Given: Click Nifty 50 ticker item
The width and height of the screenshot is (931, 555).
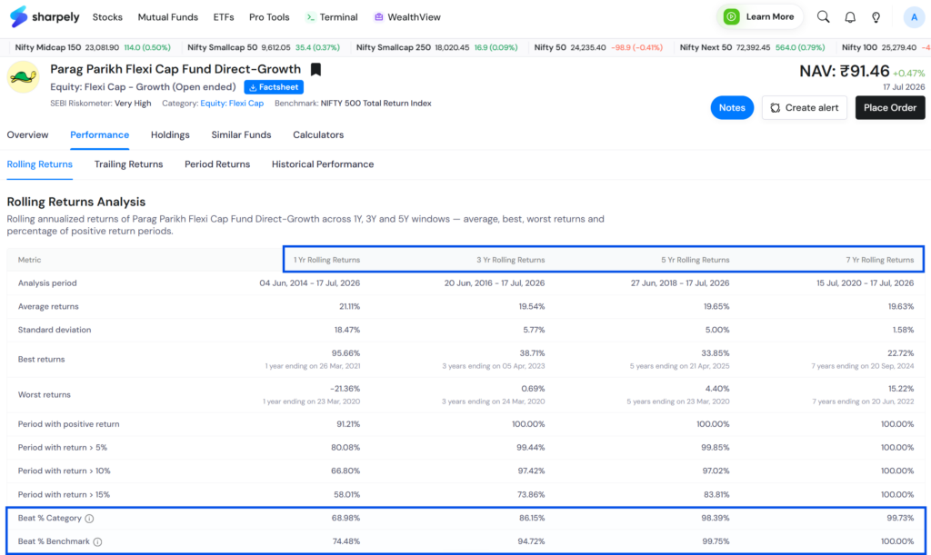Looking at the screenshot, I should [x=598, y=47].
